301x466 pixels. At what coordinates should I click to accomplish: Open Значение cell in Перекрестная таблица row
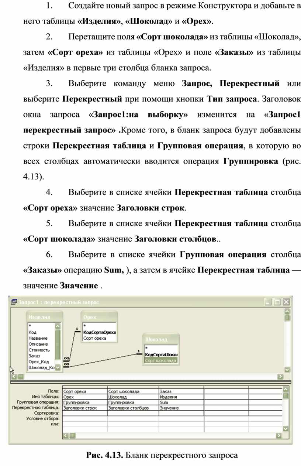point(181,408)
